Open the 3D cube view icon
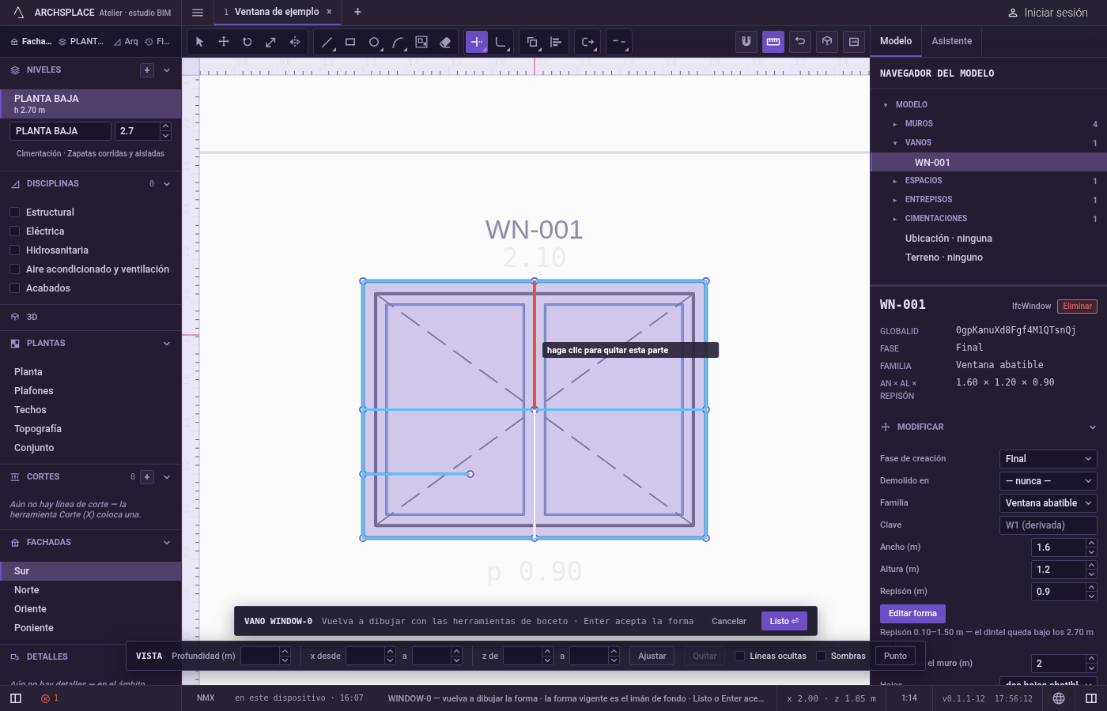1107x711 pixels. coord(827,42)
